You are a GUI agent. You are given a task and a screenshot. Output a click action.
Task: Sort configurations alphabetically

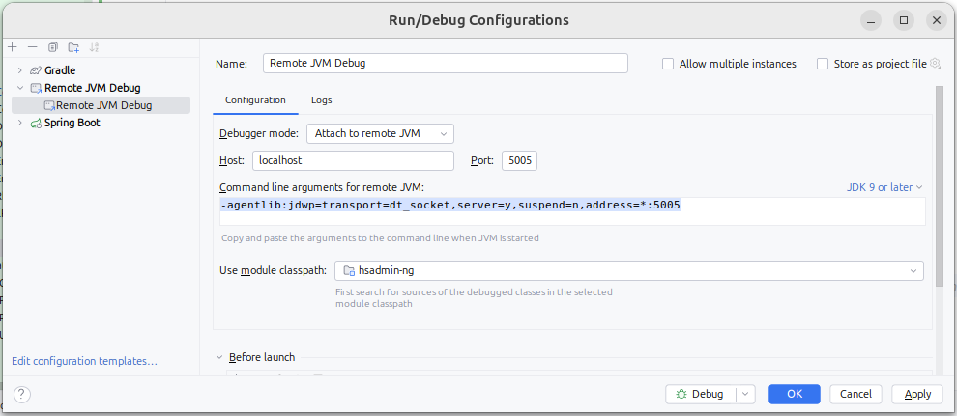coord(94,47)
